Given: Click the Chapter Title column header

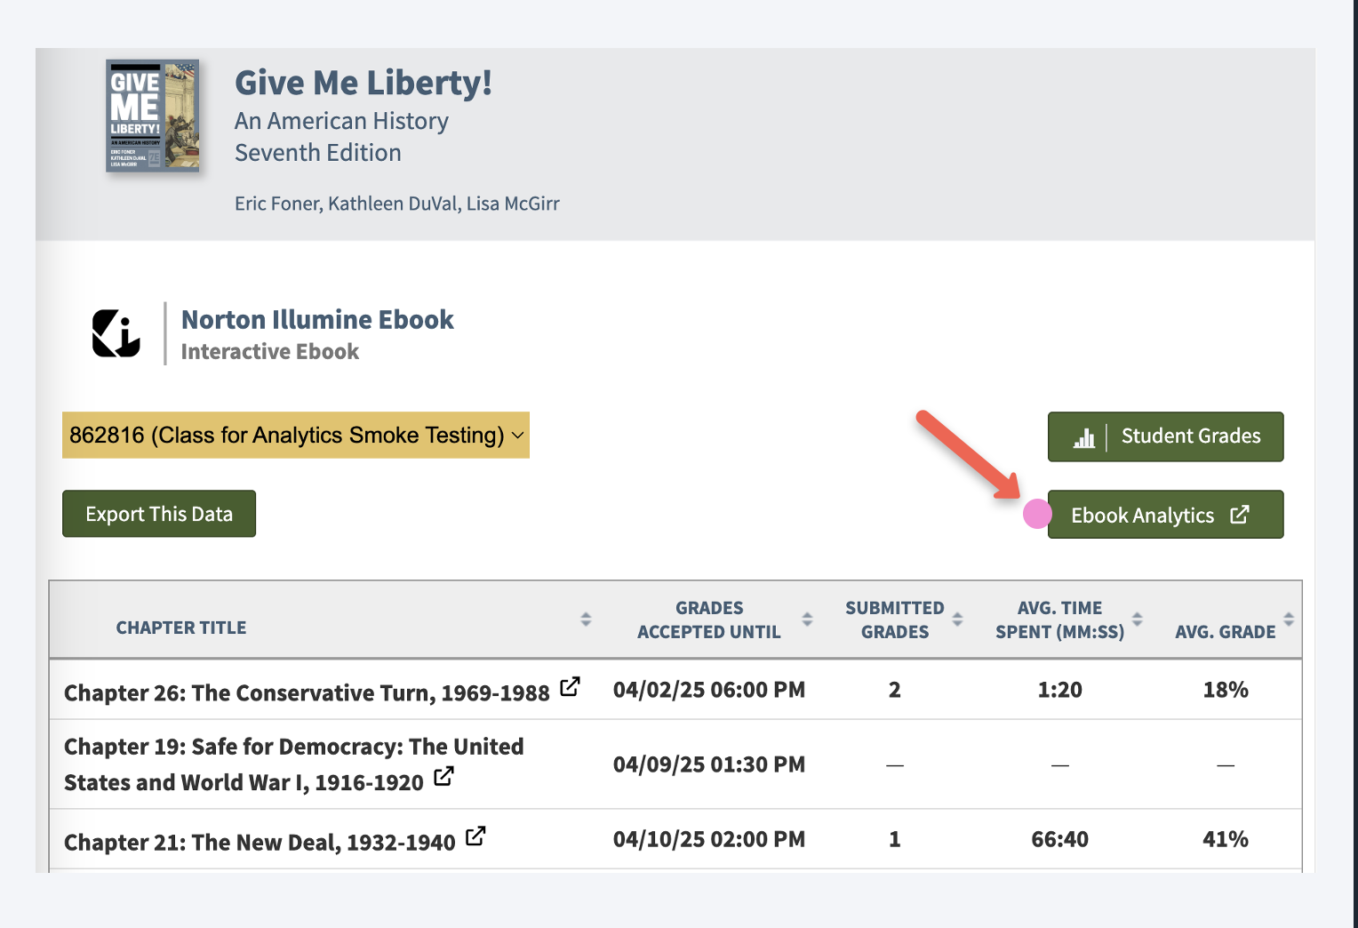Looking at the screenshot, I should [181, 628].
